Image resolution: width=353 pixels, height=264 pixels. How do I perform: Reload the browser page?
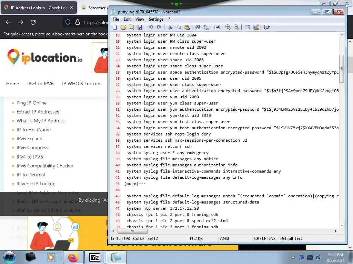(x=33, y=22)
